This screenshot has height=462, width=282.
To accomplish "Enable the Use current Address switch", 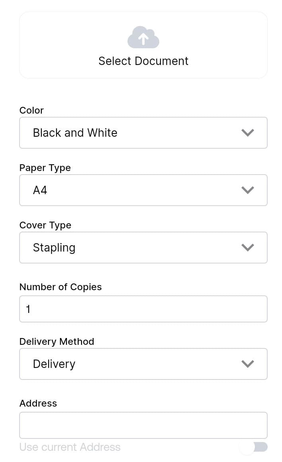I will [254, 447].
